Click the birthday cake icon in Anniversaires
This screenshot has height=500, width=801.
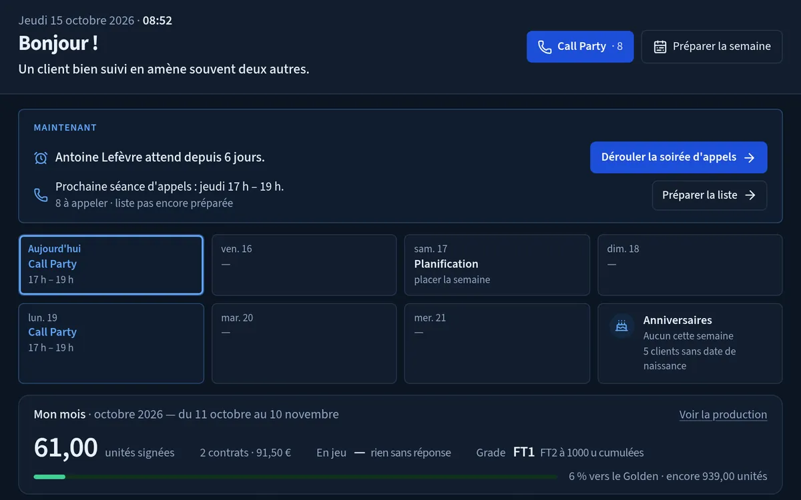[622, 326]
